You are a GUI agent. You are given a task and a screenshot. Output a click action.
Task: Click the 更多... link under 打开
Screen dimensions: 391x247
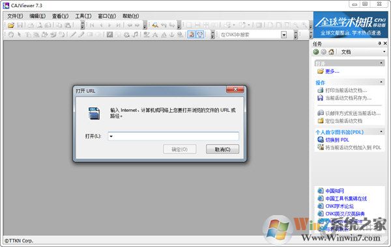click(332, 71)
